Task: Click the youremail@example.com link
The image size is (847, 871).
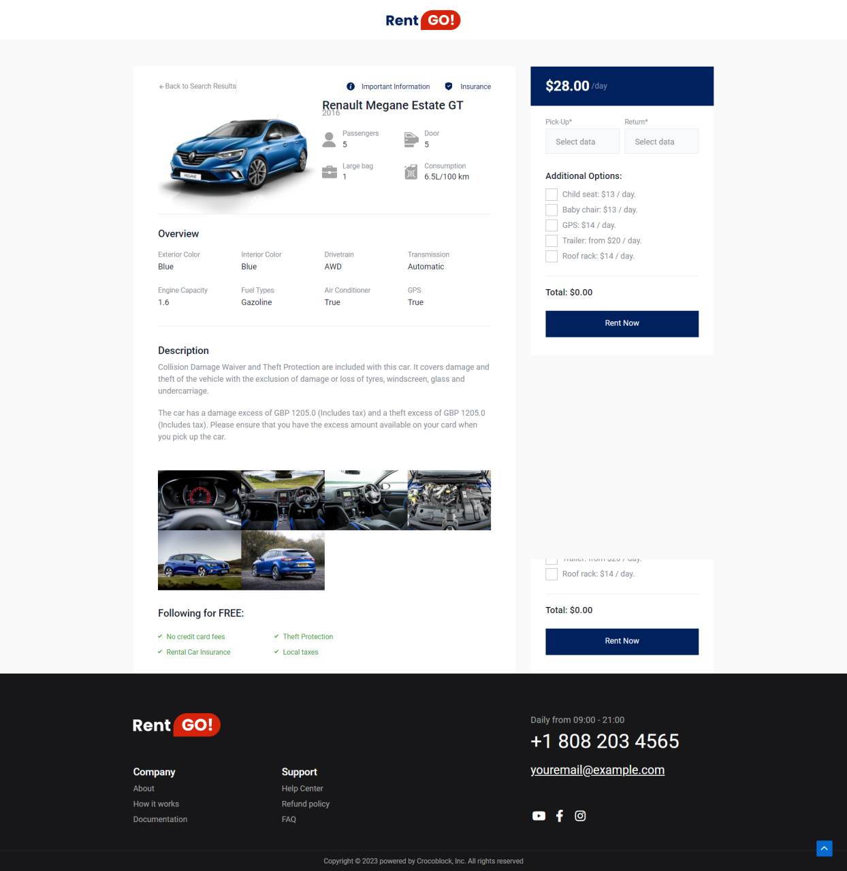Action: point(597,770)
